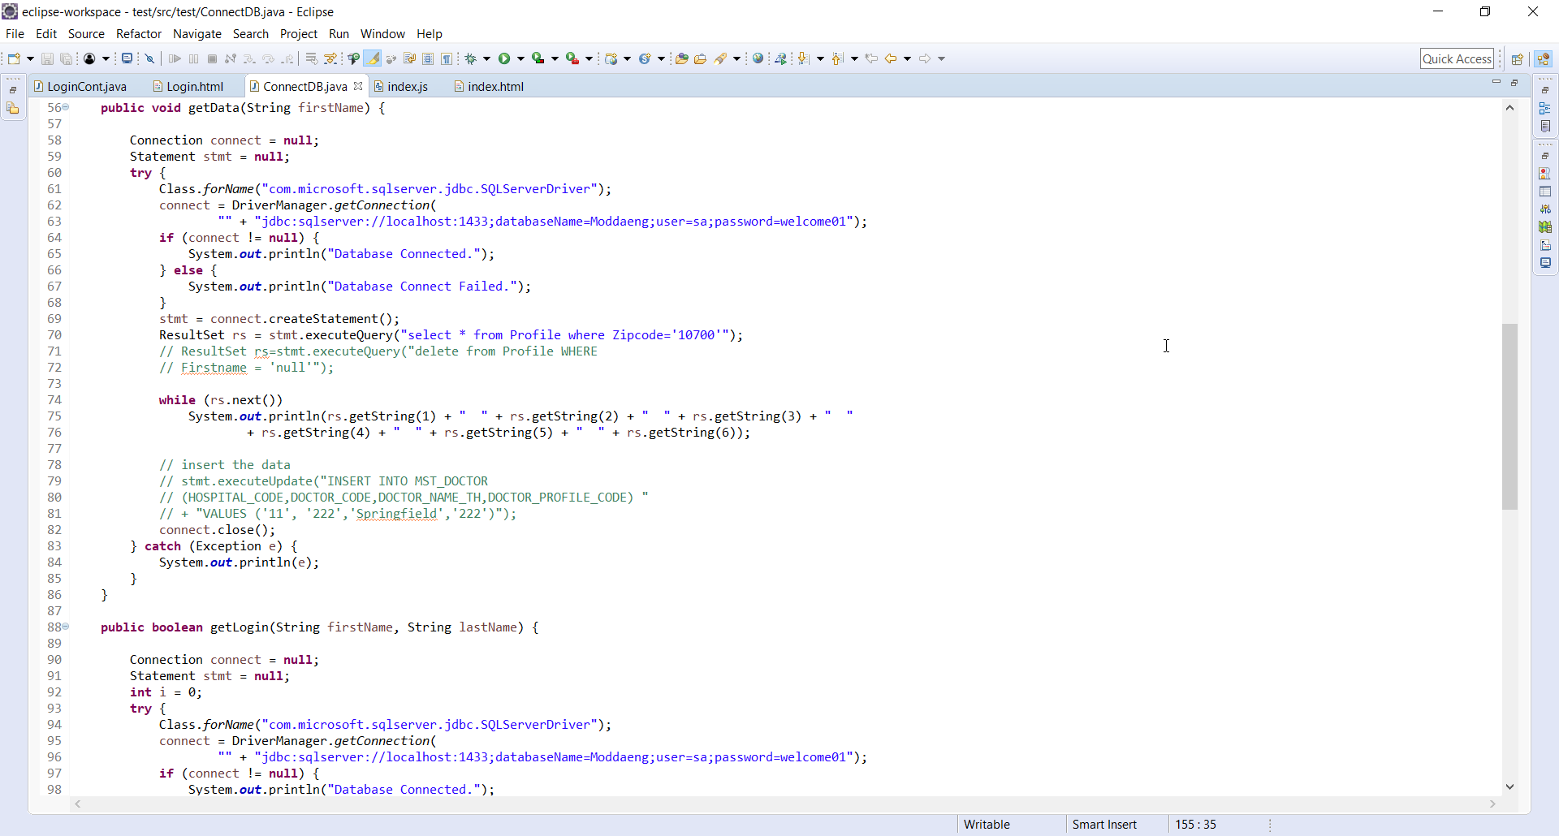Screen dimensions: 1559x836
Task: Open the Refactor menu
Action: (138, 34)
